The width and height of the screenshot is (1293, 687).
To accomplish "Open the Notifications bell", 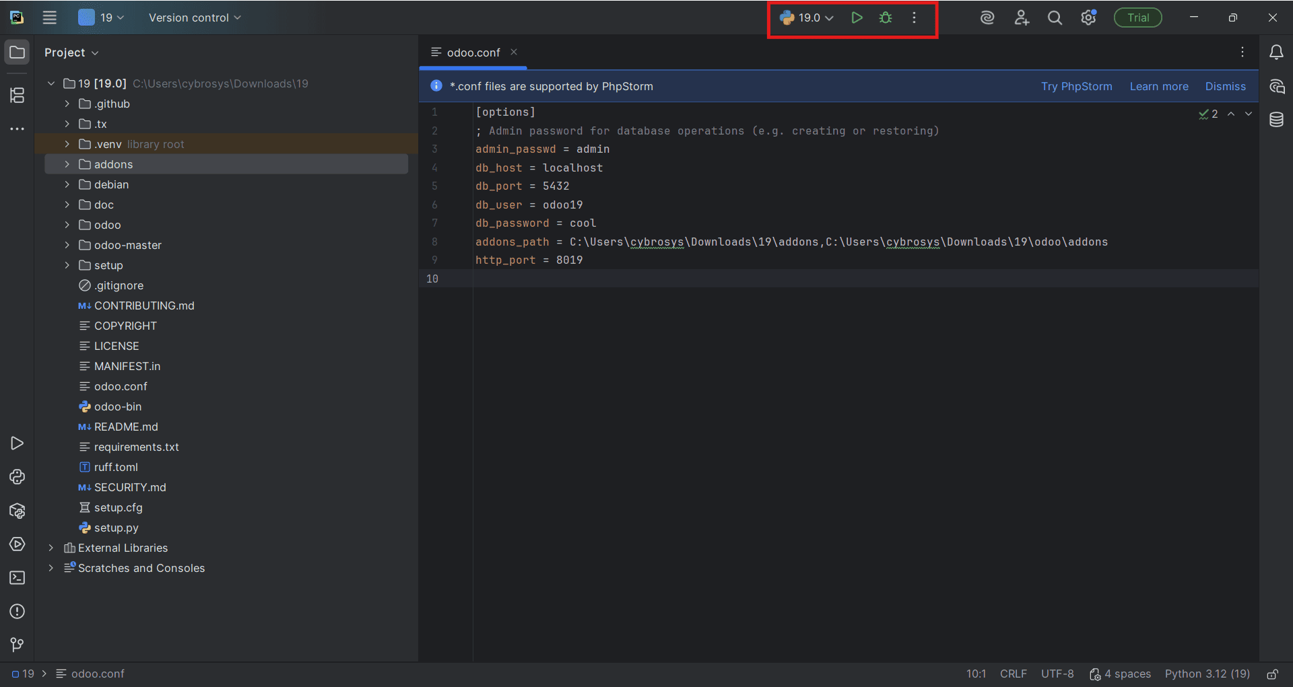I will (1276, 52).
